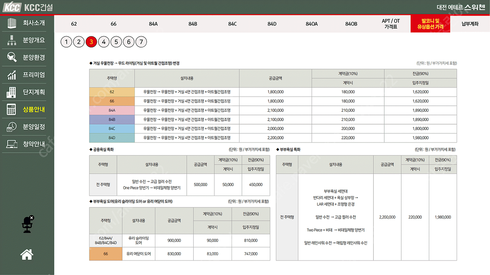The height and width of the screenshot is (275, 490).
Task: Go to page 5 circle button
Action: [116, 42]
